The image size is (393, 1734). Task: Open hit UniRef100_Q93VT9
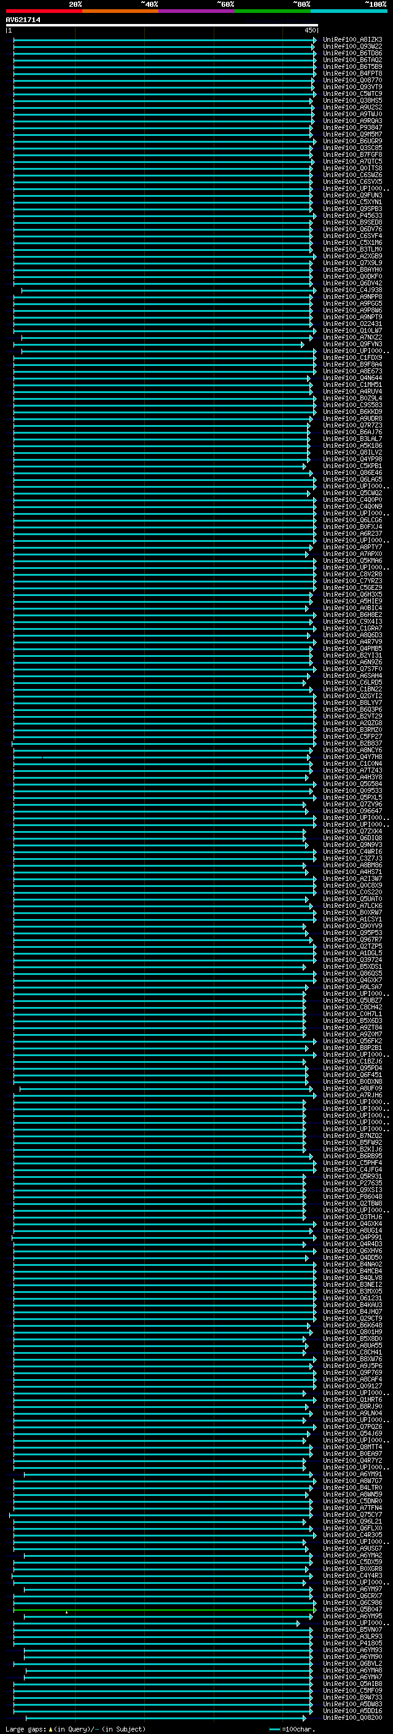point(352,87)
